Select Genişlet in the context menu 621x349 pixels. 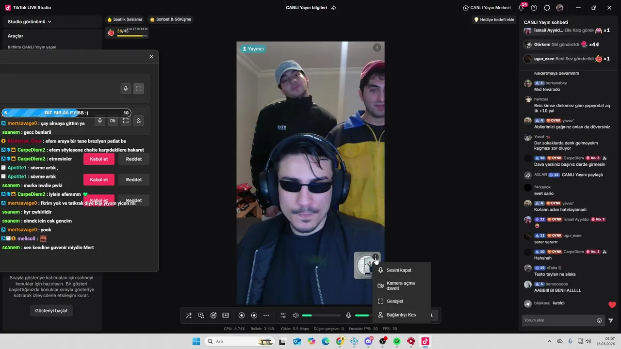point(401,301)
